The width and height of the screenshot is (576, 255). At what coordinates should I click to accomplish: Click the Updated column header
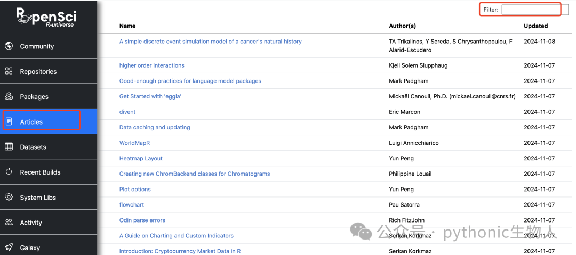click(x=535, y=26)
